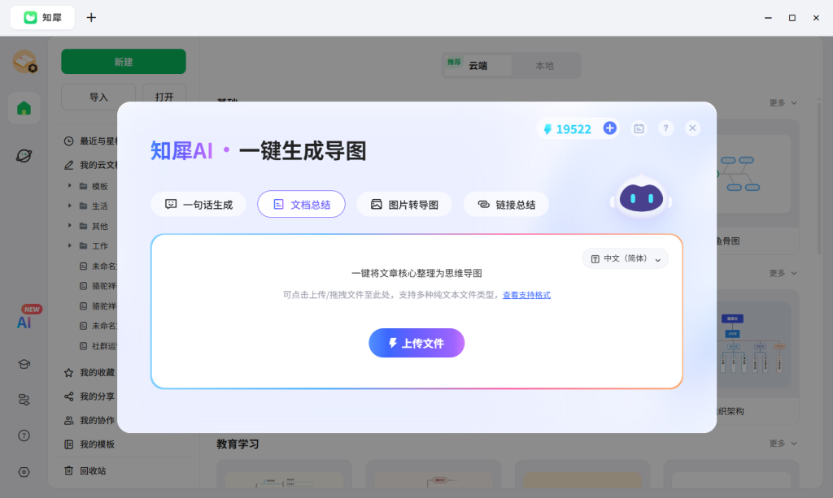Click the 查看支持格式 link
Viewport: 833px width, 498px height.
point(526,295)
